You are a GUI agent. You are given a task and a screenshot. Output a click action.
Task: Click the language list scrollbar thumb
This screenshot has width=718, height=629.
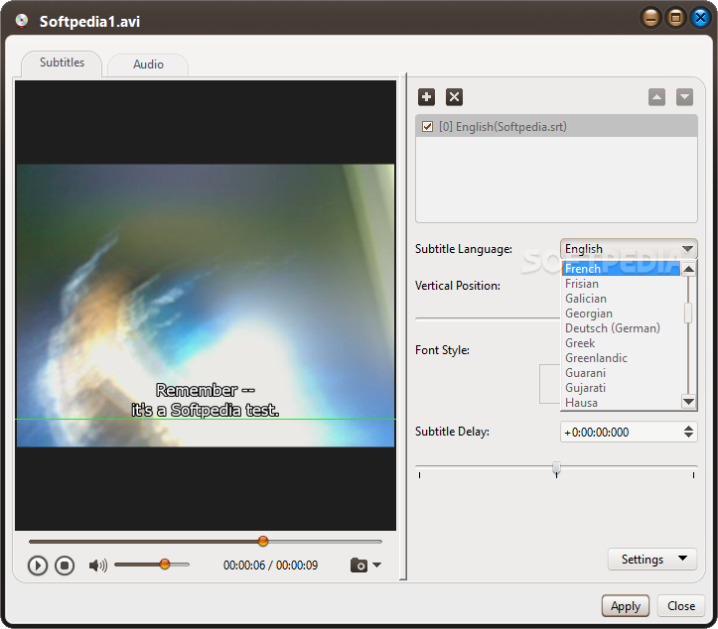[688, 313]
